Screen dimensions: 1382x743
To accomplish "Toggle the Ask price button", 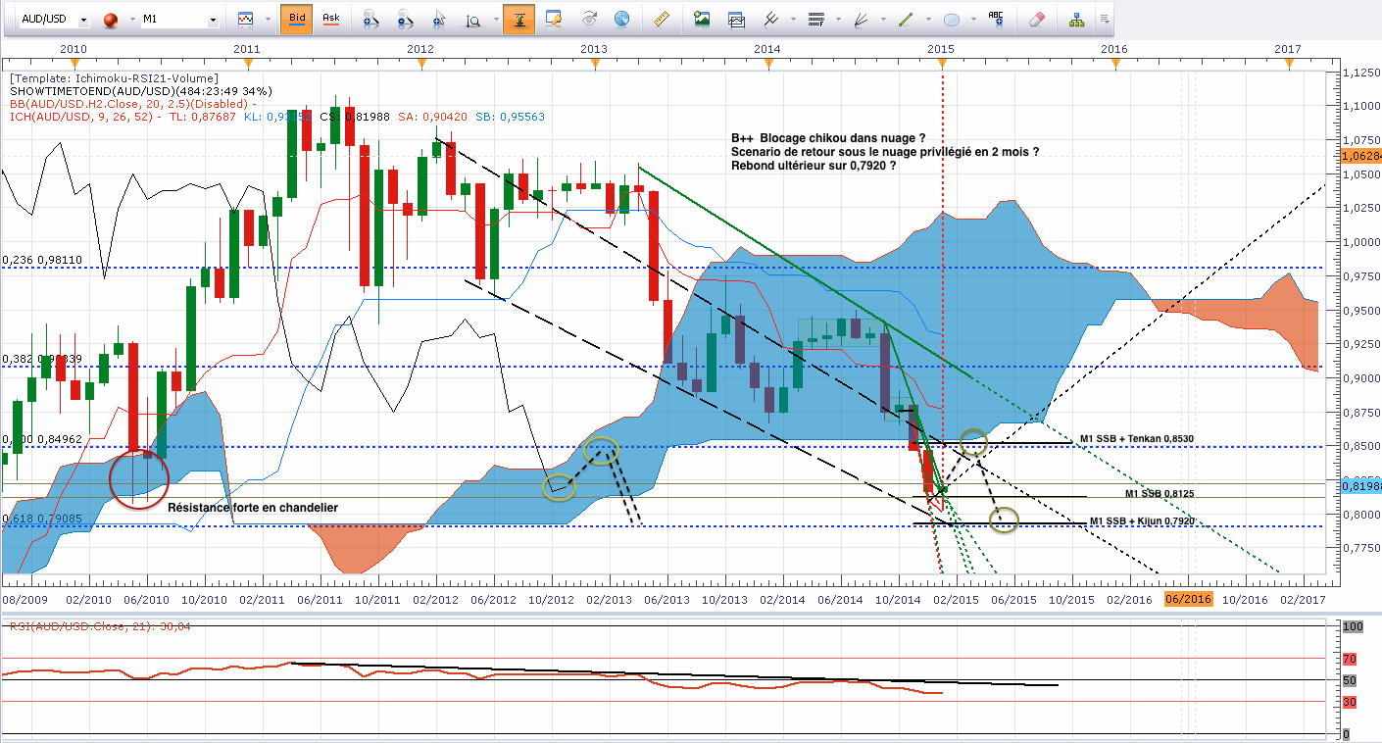I will pos(331,20).
